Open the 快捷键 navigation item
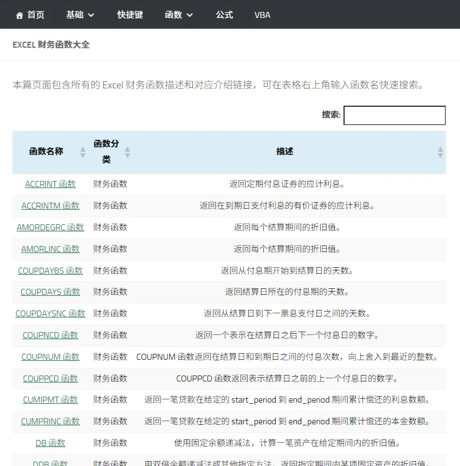The width and height of the screenshot is (460, 466). click(x=130, y=15)
